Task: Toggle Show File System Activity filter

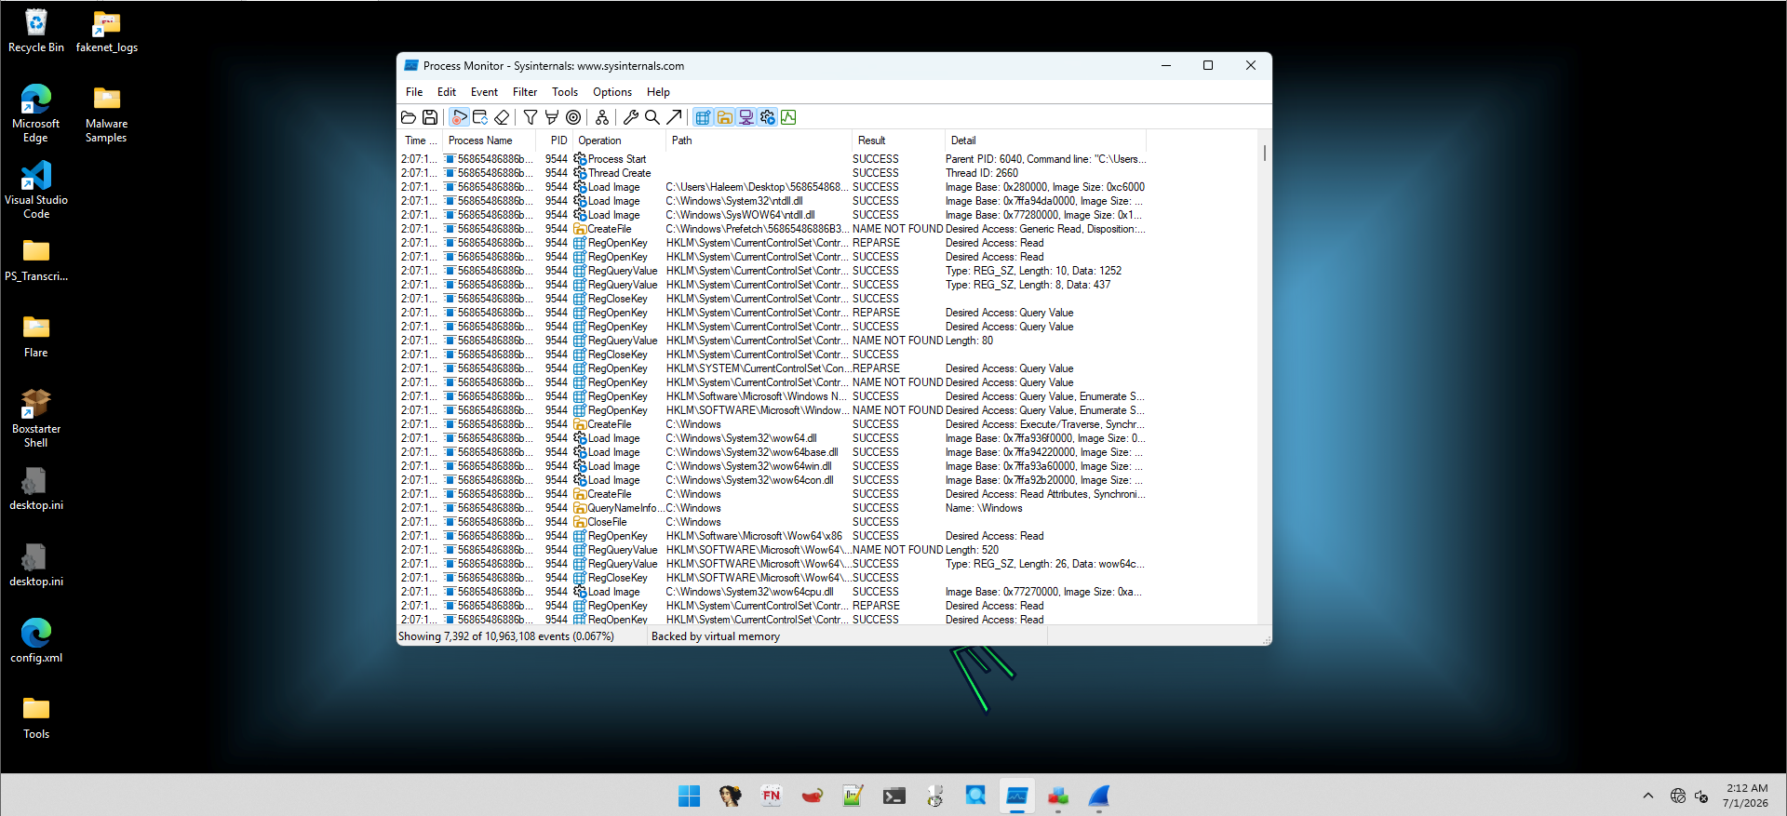Action: click(724, 117)
